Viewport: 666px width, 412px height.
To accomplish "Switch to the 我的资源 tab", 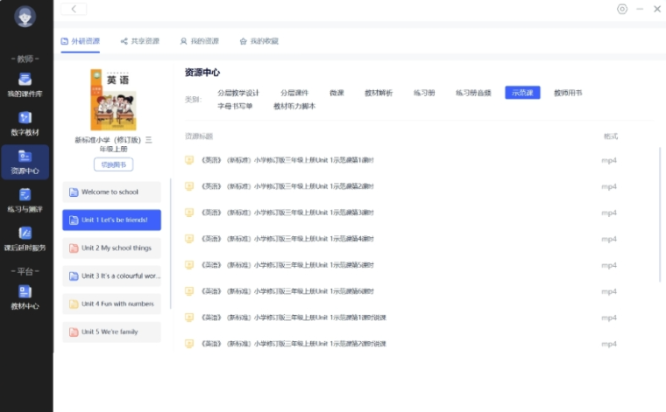I will [199, 41].
